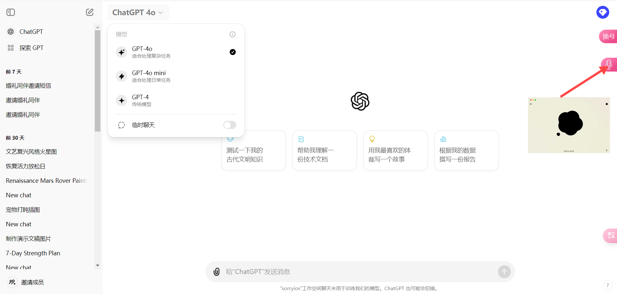Select the GPT-4 legacy model option

(176, 100)
